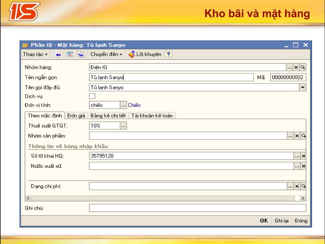Click the Ghi lại save button
The width and height of the screenshot is (325, 244).
pyautogui.click(x=282, y=221)
